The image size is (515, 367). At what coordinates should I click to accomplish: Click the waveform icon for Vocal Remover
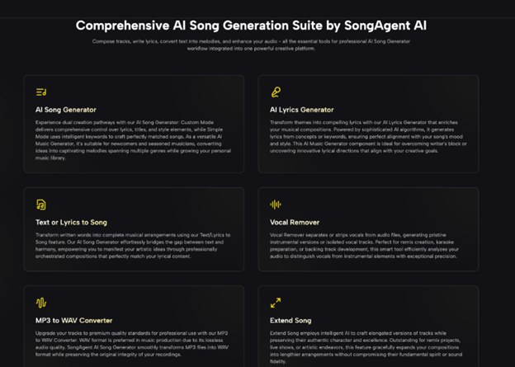point(276,205)
